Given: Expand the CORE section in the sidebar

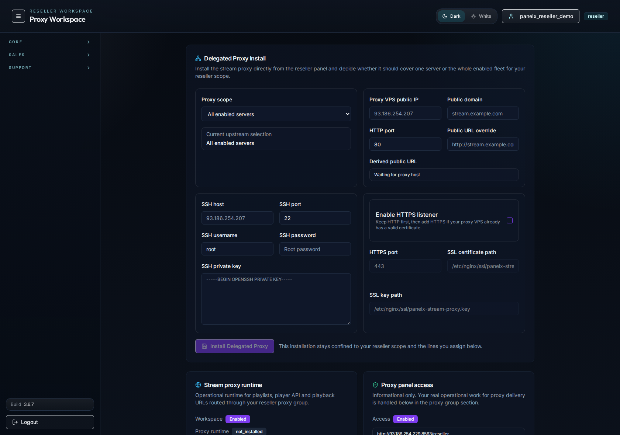Looking at the screenshot, I should 50,42.
